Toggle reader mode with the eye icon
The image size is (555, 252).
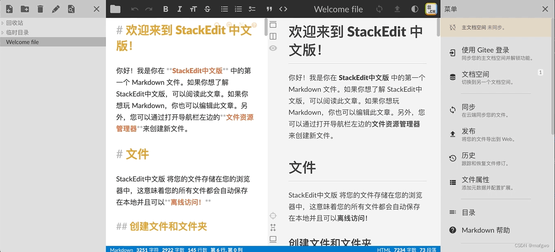coord(273,48)
